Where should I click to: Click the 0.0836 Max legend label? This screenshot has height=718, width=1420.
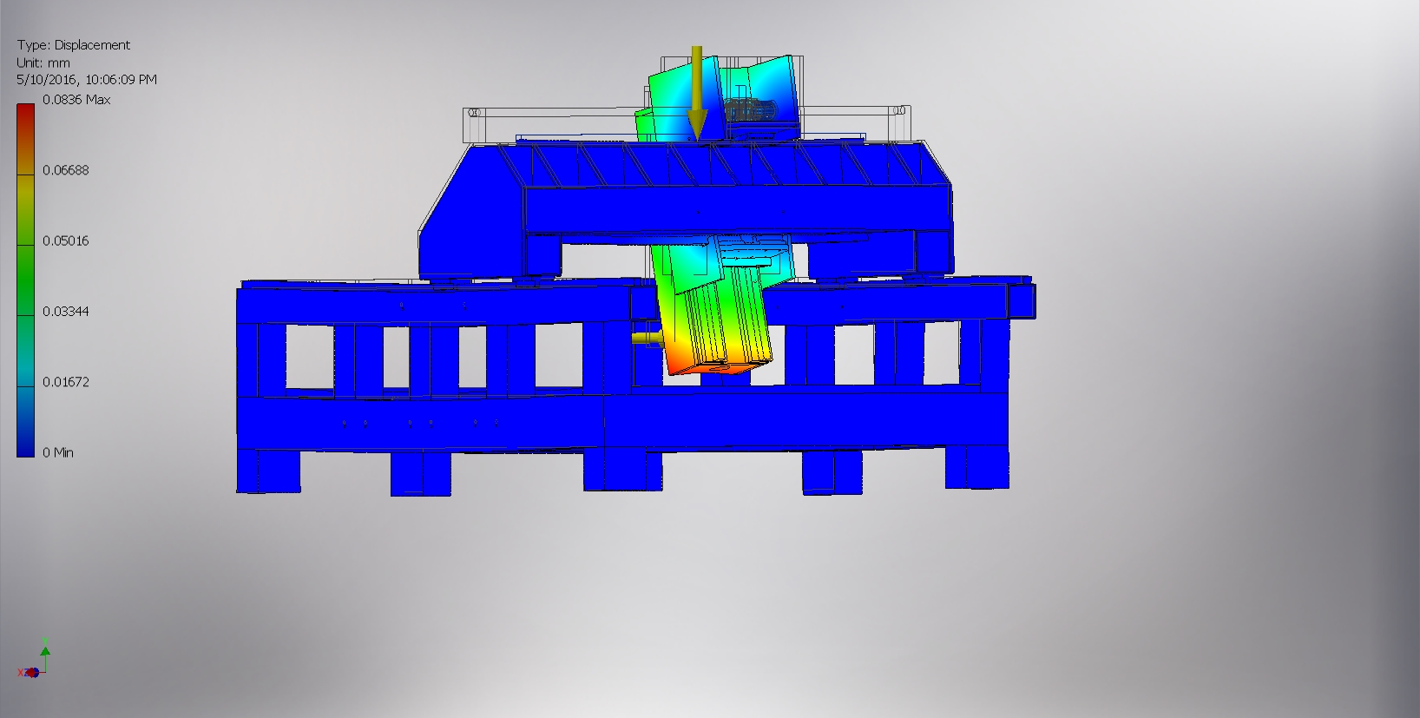tap(76, 100)
